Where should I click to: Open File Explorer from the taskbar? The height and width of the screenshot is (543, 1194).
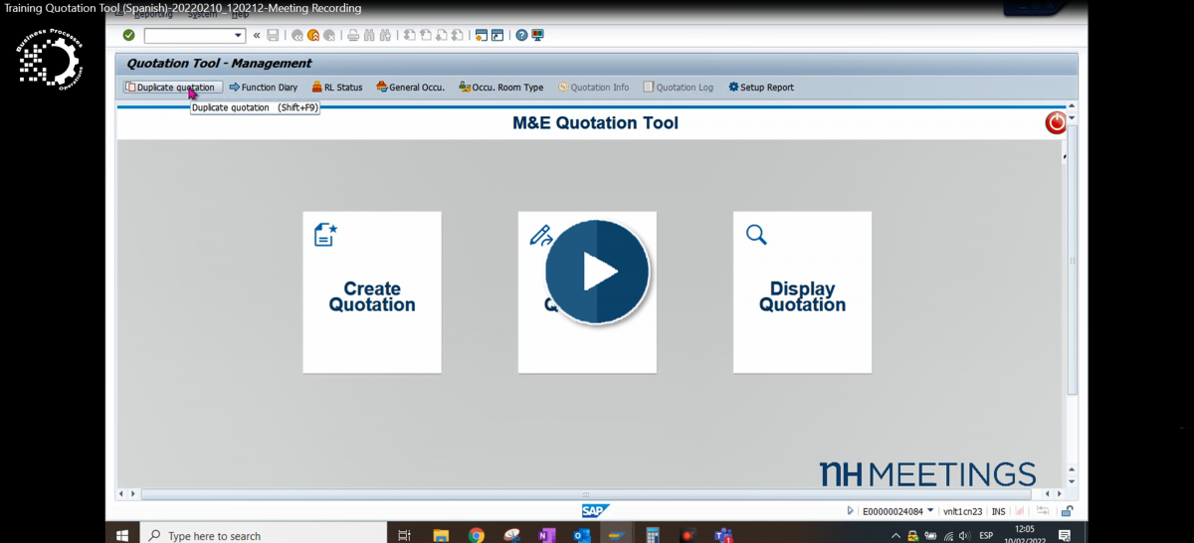(442, 535)
